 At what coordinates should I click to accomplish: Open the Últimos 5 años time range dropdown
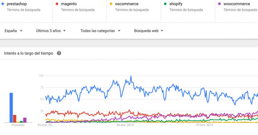tap(51, 31)
